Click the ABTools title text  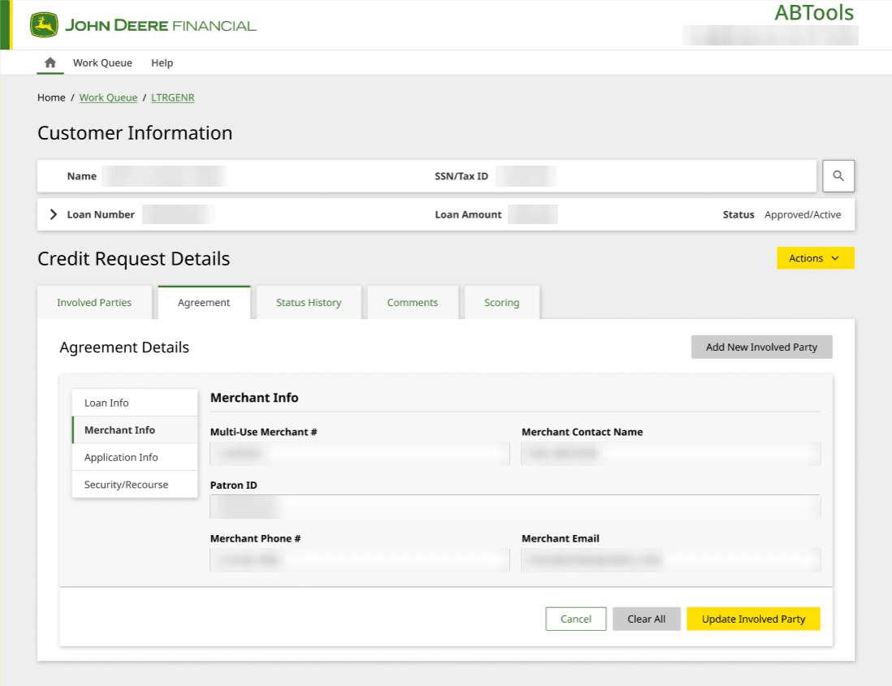point(814,12)
